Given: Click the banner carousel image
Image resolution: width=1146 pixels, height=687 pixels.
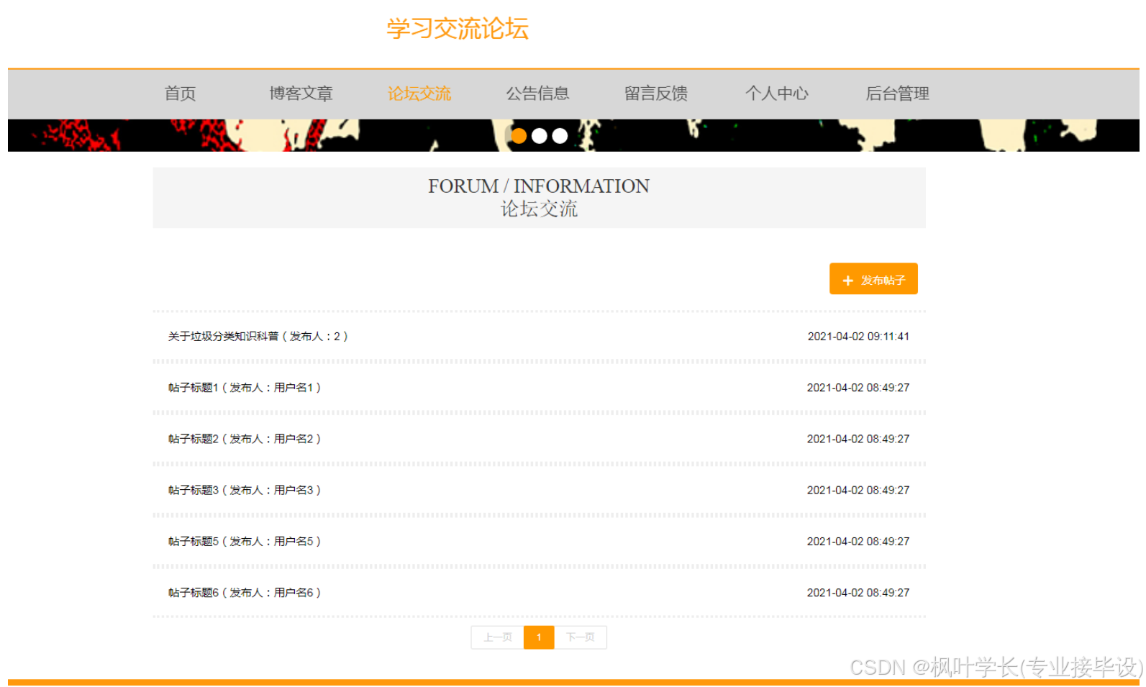Looking at the screenshot, I should pyautogui.click(x=573, y=136).
